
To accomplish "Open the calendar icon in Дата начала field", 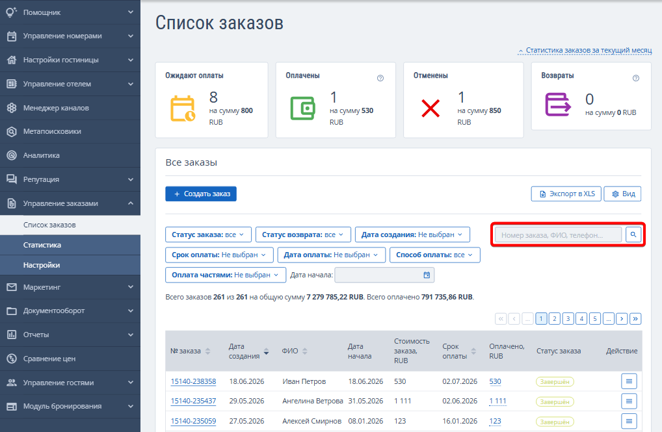I will tap(427, 275).
